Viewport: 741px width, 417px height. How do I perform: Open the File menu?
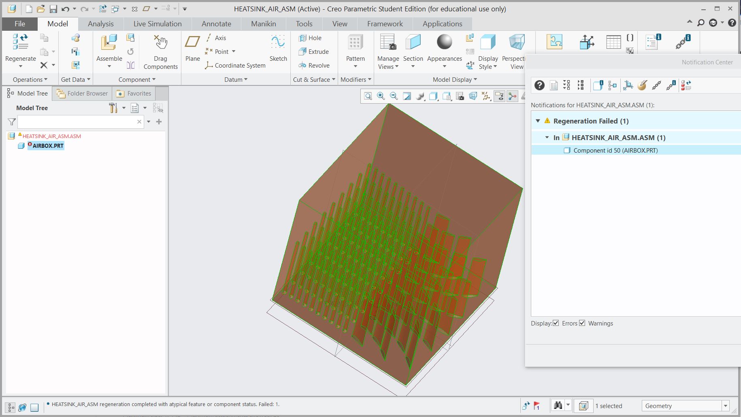[19, 24]
